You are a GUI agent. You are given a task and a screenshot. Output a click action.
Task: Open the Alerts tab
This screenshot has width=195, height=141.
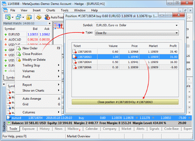(140, 129)
